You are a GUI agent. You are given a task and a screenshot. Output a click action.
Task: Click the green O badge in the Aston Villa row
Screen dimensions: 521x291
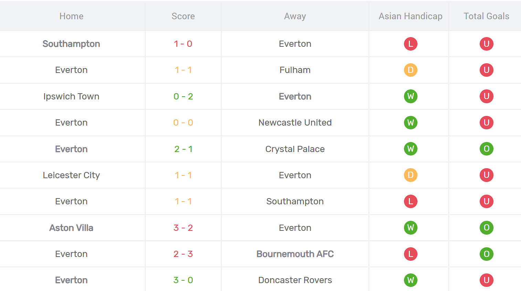(x=486, y=228)
